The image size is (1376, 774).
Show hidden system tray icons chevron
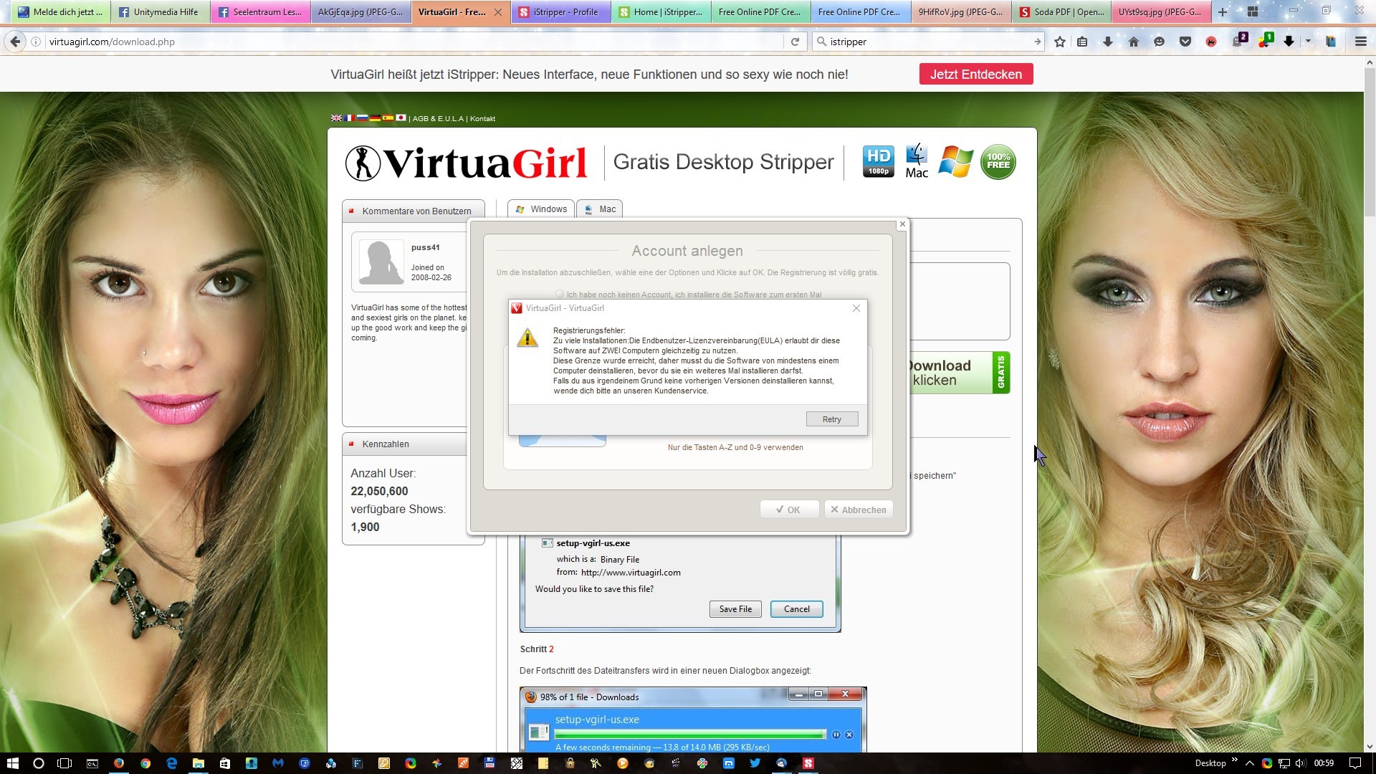[x=1249, y=763]
